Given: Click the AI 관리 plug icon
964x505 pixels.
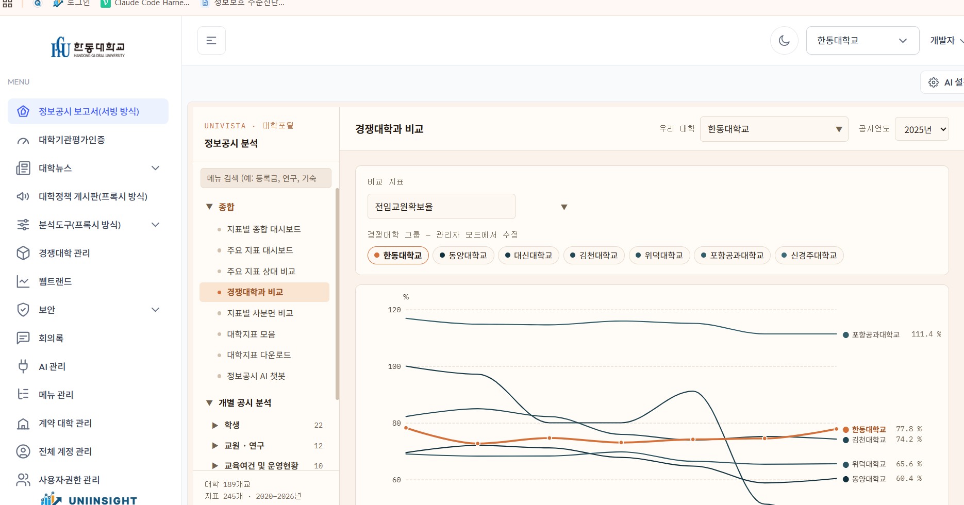Looking at the screenshot, I should click(x=23, y=366).
